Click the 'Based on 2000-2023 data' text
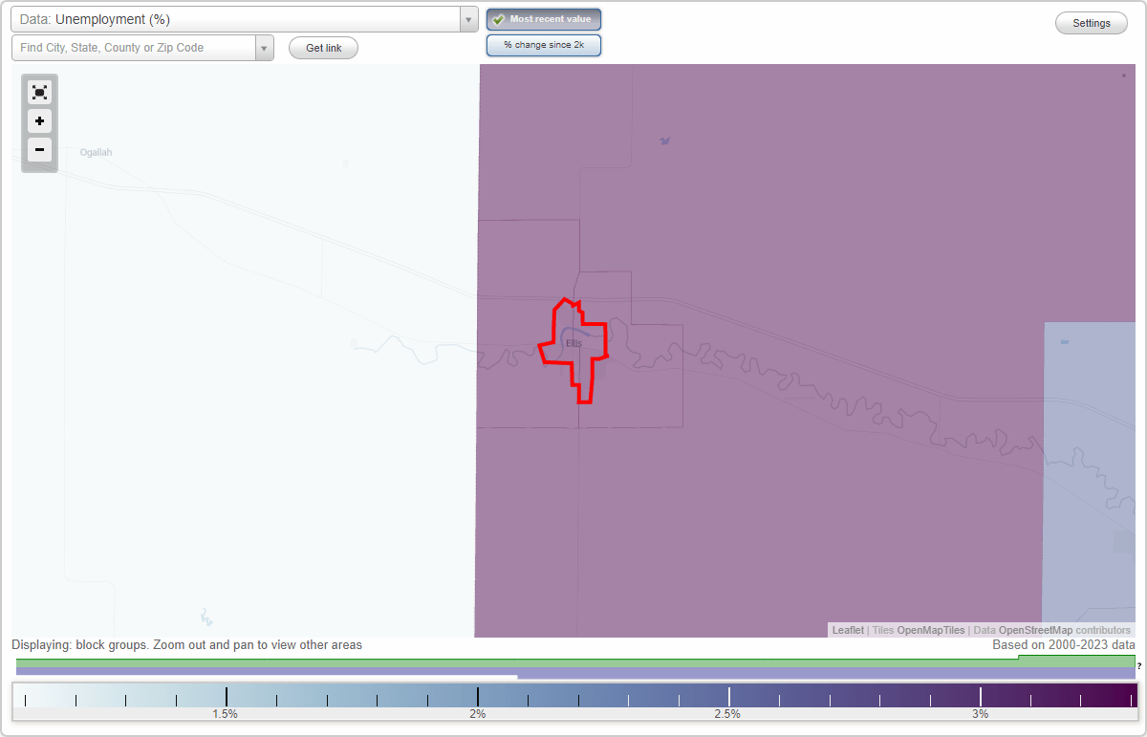Viewport: 1147px width, 737px height. coord(1064,645)
